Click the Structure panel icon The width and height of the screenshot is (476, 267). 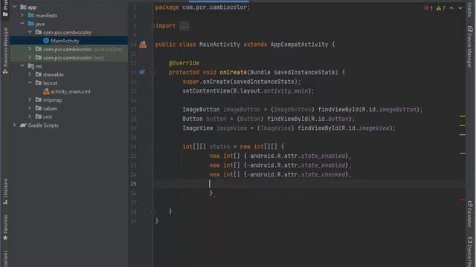(x=5, y=202)
